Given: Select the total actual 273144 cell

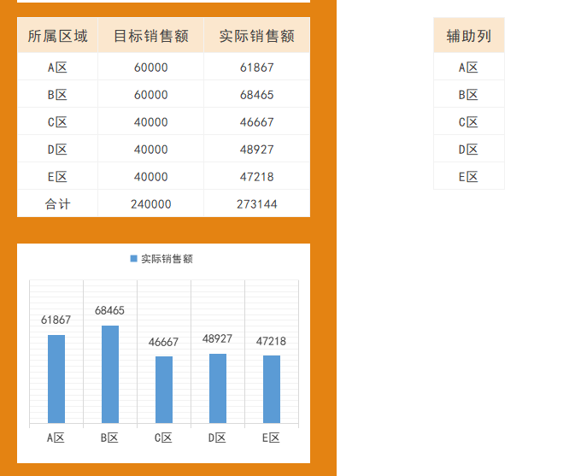Looking at the screenshot, I should pos(256,203).
